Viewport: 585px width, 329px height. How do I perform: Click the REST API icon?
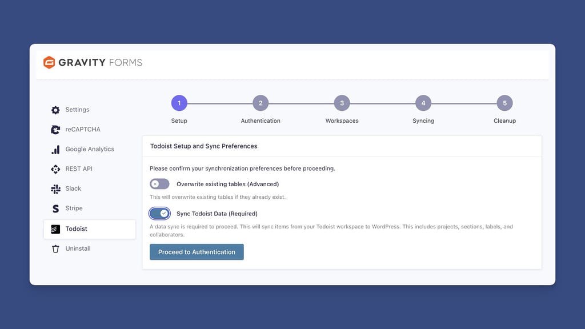(x=55, y=168)
